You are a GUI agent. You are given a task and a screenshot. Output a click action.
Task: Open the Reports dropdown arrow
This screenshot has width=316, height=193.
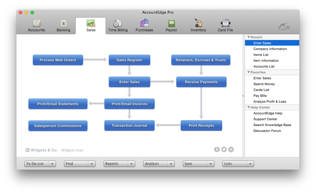[x=131, y=163]
